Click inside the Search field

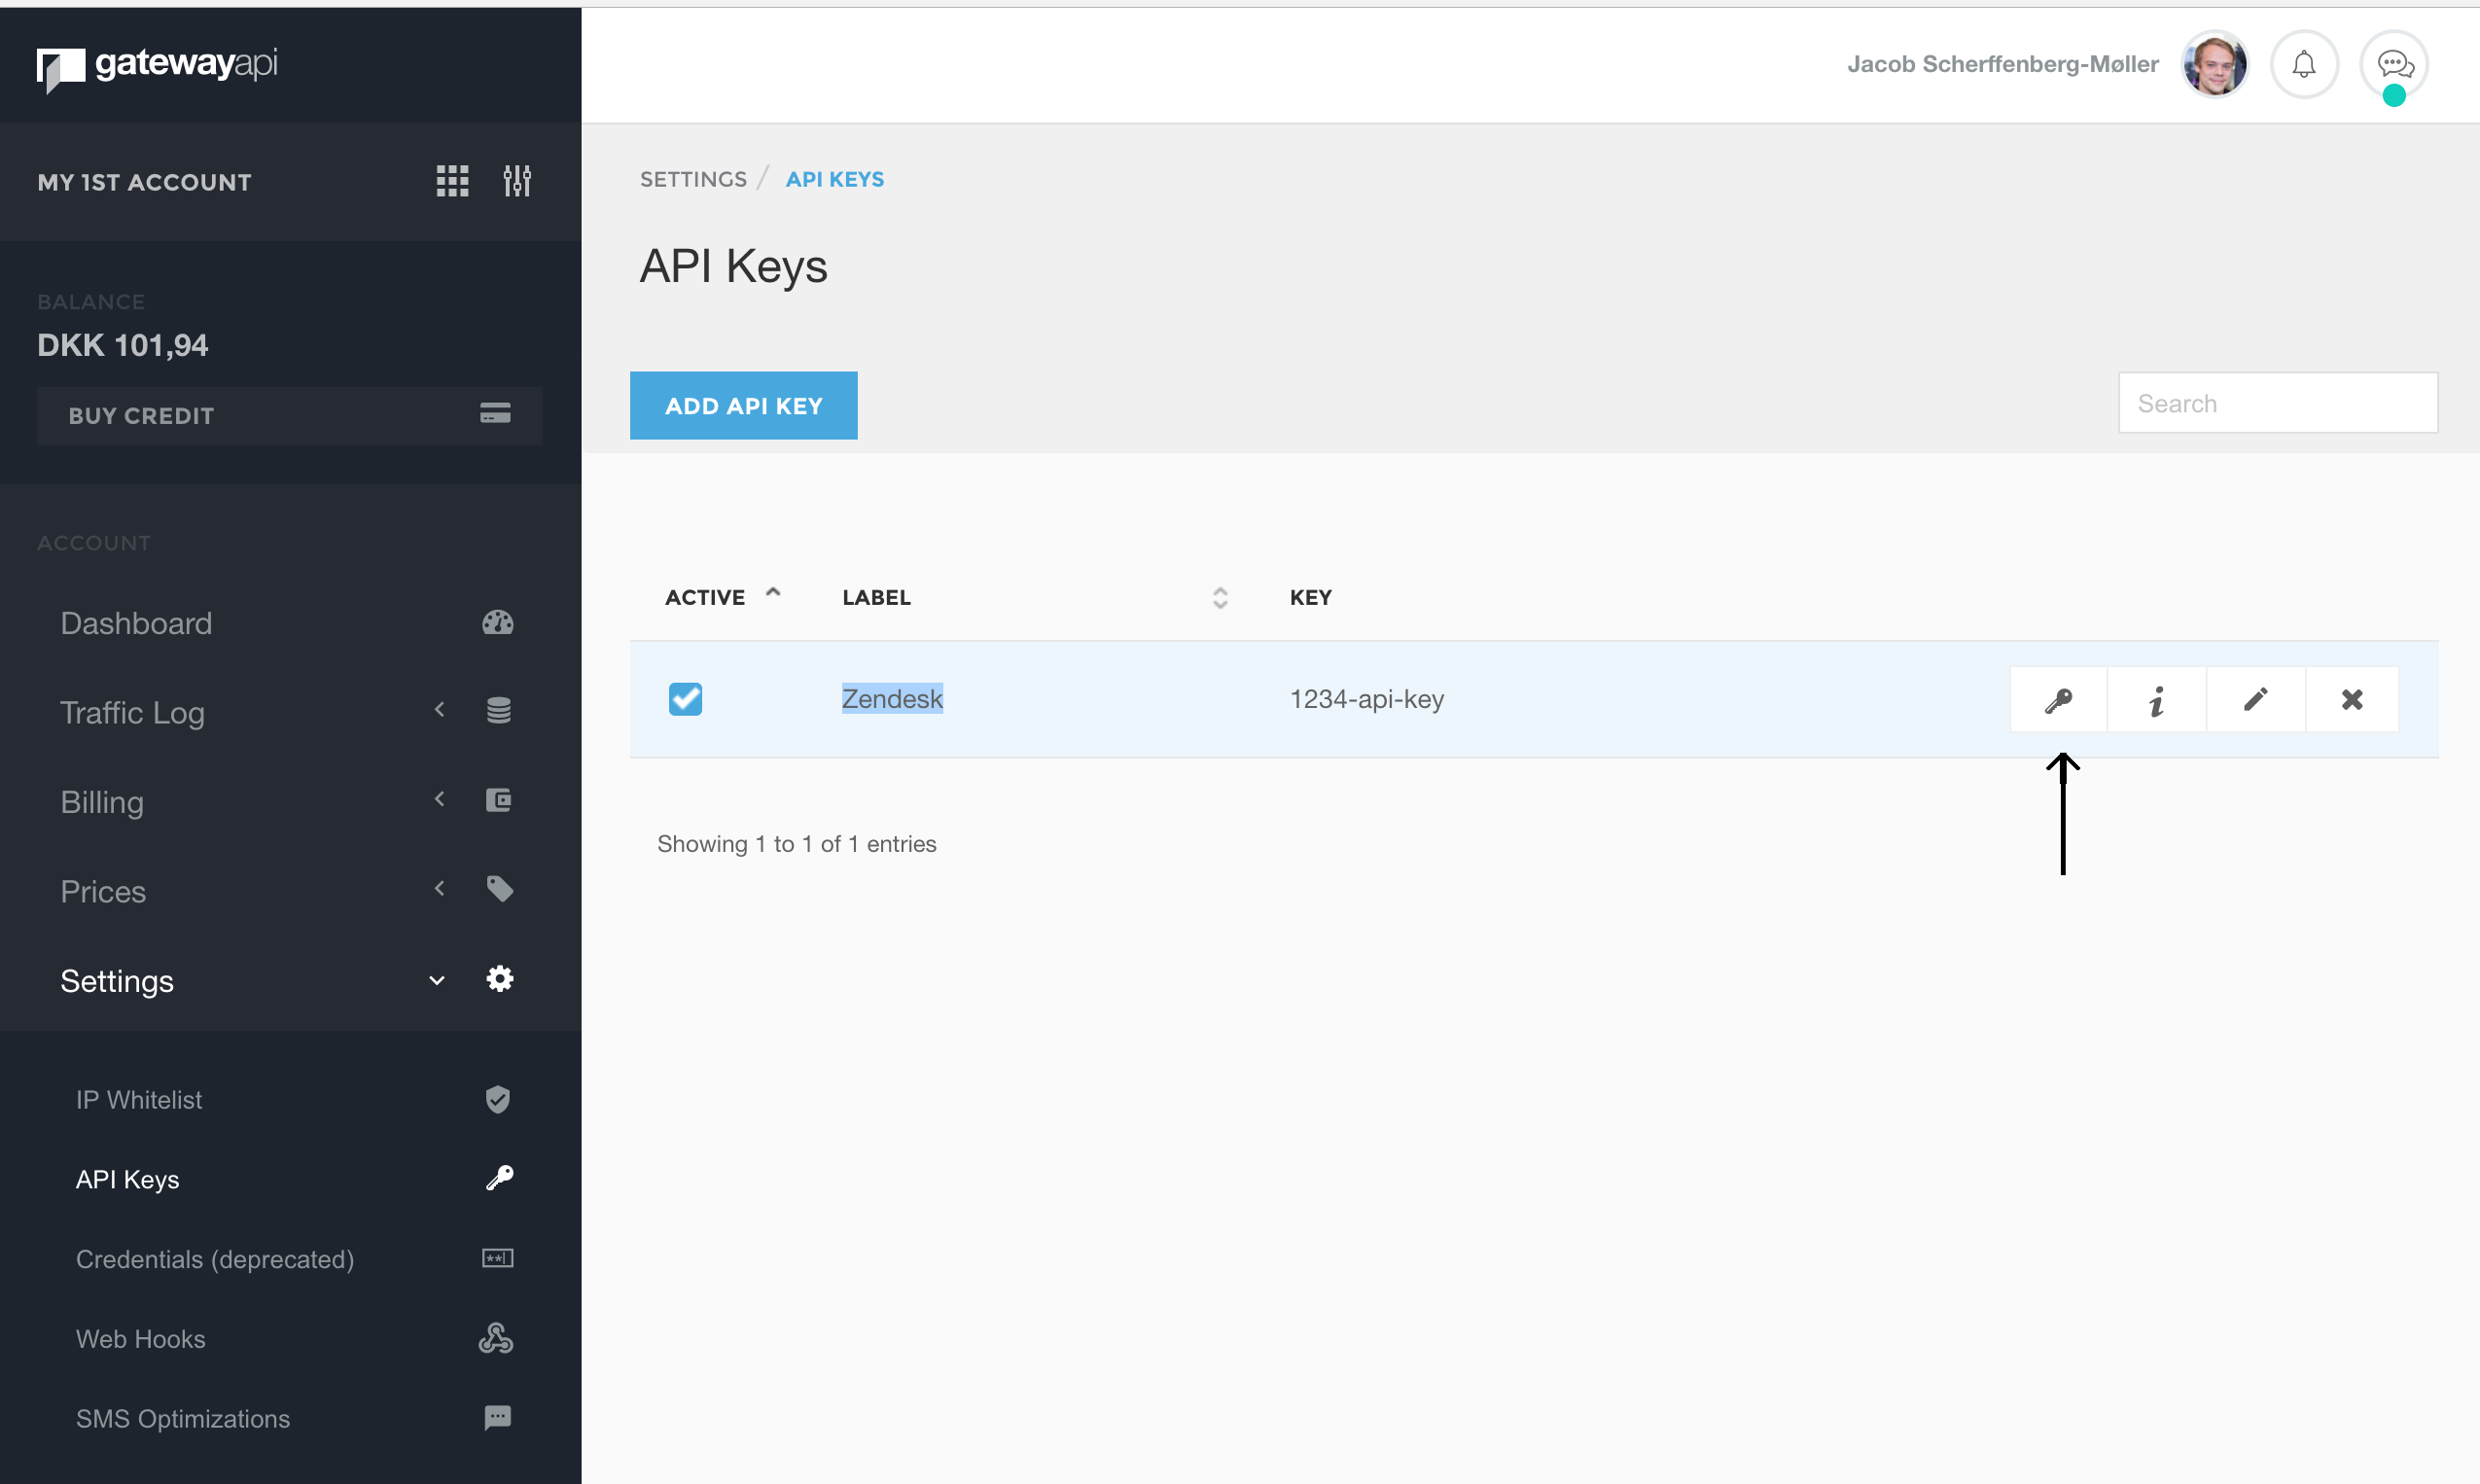click(x=2278, y=403)
